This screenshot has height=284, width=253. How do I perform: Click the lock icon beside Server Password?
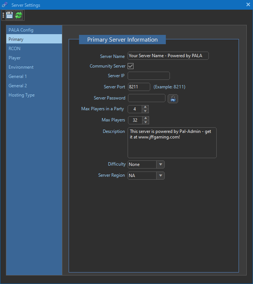[173, 98]
